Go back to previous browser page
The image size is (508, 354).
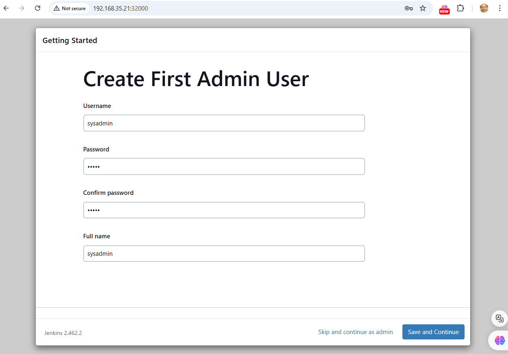point(6,8)
